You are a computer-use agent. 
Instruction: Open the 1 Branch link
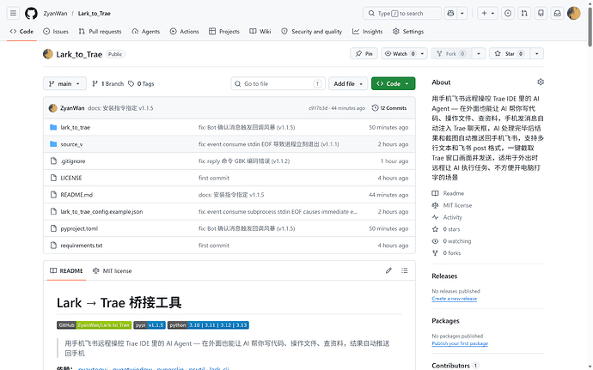(108, 83)
